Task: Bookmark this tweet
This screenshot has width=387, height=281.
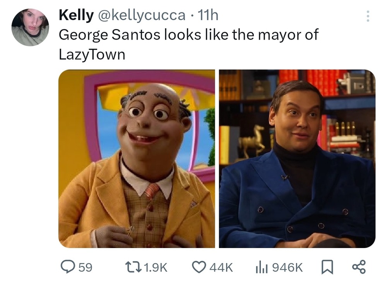Action: [x=327, y=267]
